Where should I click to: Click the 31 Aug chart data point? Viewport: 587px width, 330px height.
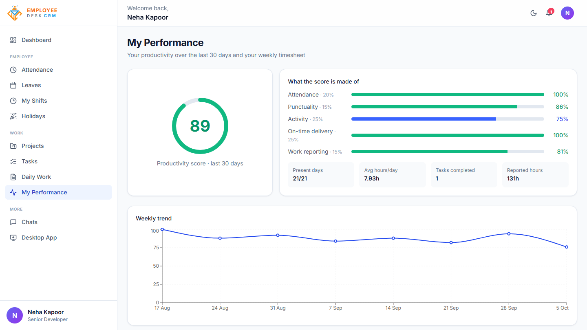pos(278,235)
